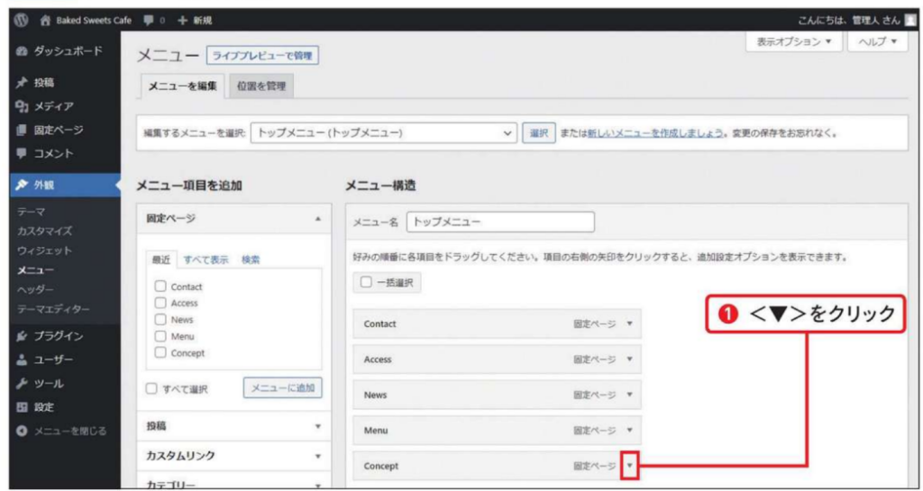Check the Contact page checkbox
The width and height of the screenshot is (923, 491).
[x=160, y=286]
